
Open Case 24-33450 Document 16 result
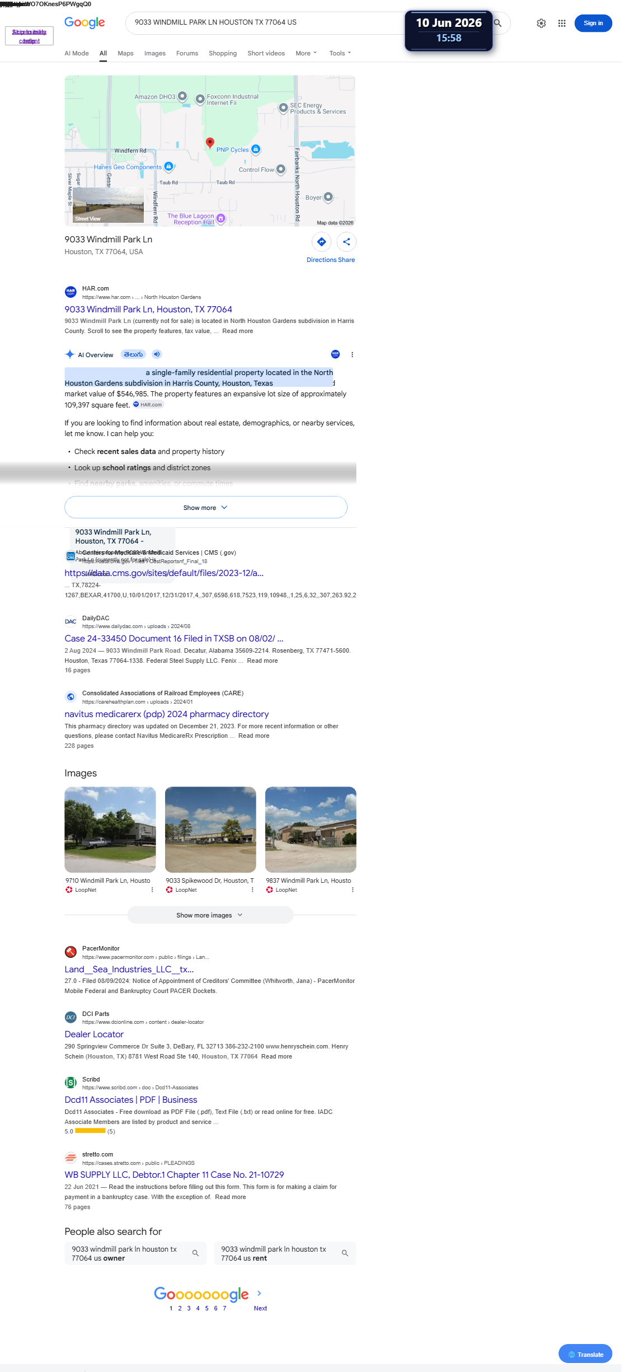click(x=174, y=638)
